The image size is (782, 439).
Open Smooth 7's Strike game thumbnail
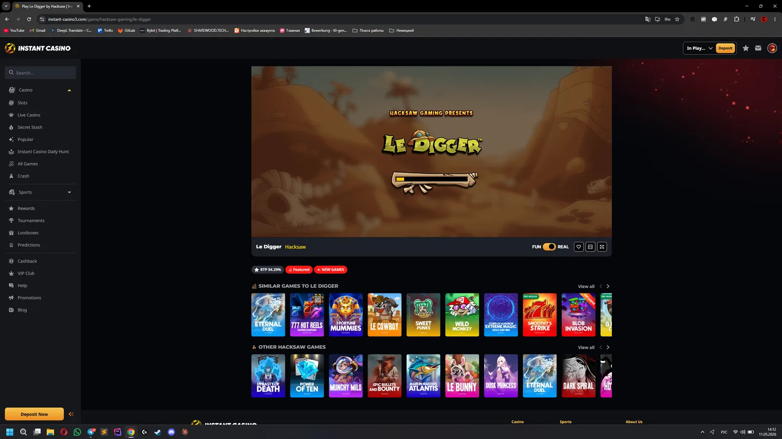click(x=540, y=314)
